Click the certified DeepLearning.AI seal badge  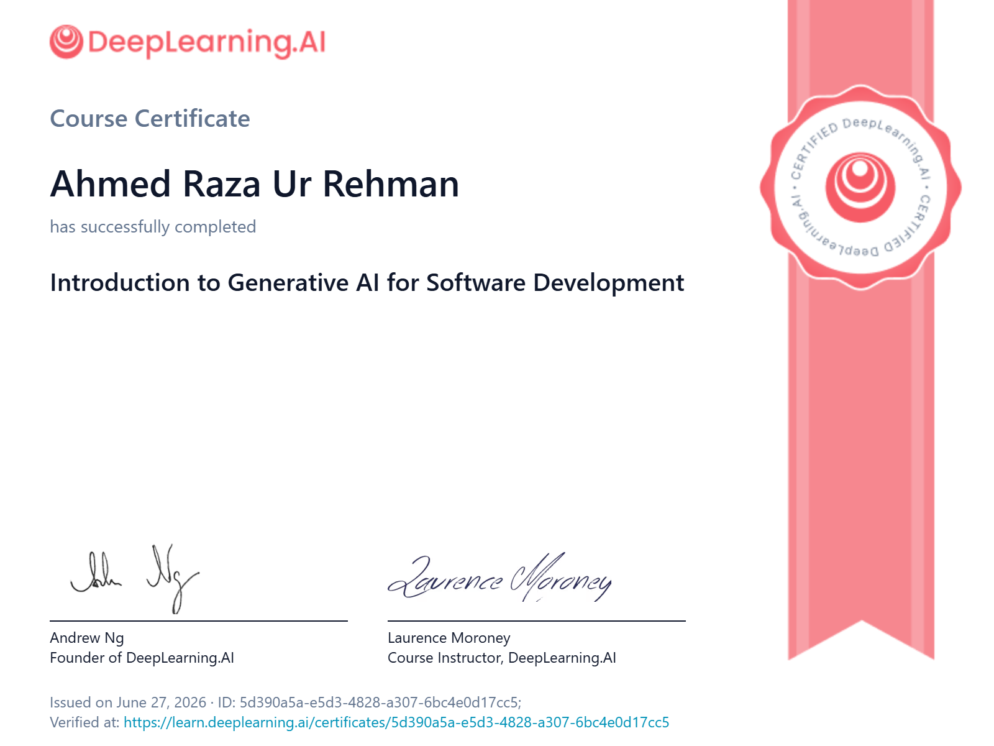[x=860, y=187]
